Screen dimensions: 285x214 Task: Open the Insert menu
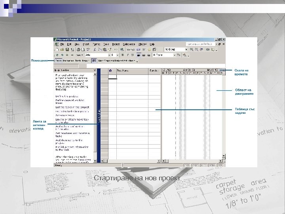[86, 44]
